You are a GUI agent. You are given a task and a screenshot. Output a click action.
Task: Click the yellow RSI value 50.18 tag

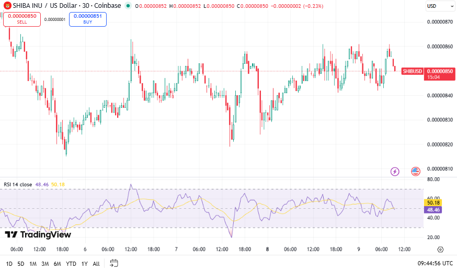click(x=433, y=203)
